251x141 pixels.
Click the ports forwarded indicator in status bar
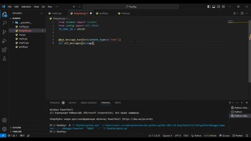[x=22, y=136]
